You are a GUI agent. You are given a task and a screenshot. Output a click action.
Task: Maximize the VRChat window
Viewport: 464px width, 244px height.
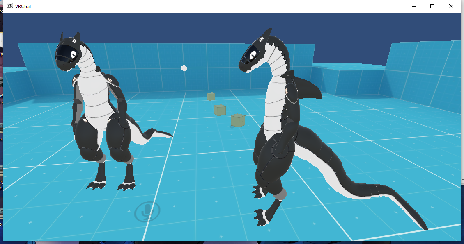(432, 6)
